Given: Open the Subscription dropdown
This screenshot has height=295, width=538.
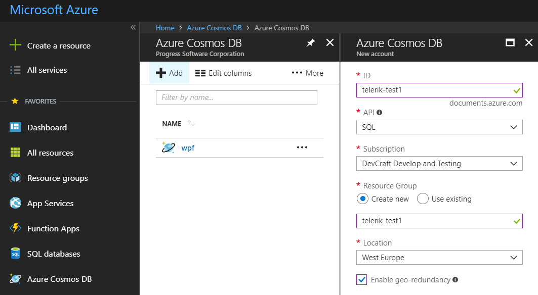Looking at the screenshot, I should [x=439, y=164].
